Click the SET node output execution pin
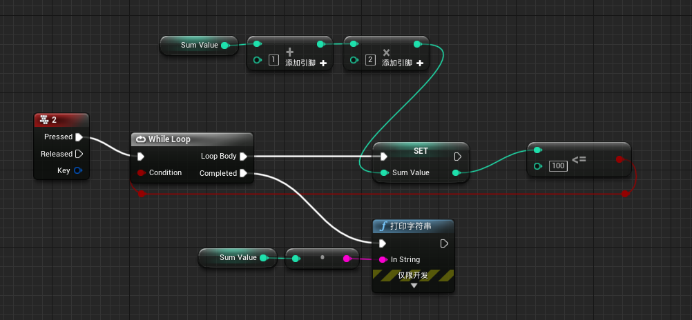This screenshot has width=692, height=320. tap(457, 157)
